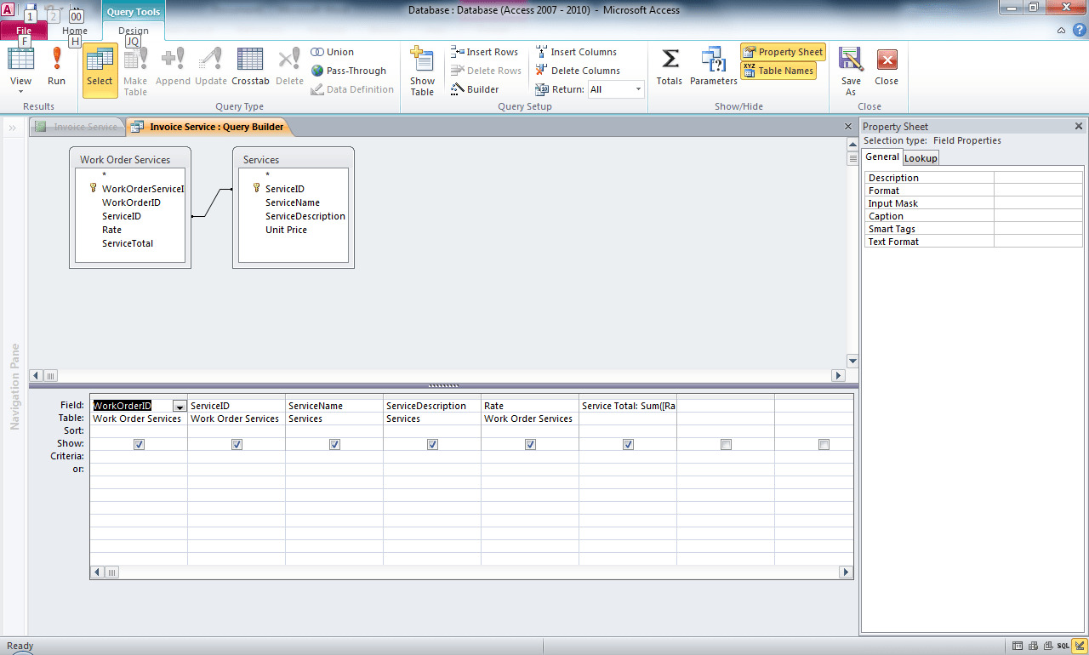This screenshot has height=655, width=1089.
Task: Toggle Totals row with the sigma icon
Action: [x=670, y=67]
